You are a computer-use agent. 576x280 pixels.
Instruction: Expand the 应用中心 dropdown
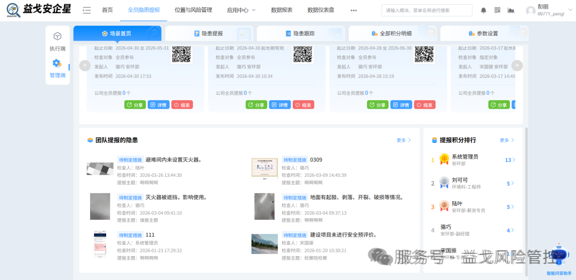[x=242, y=10]
